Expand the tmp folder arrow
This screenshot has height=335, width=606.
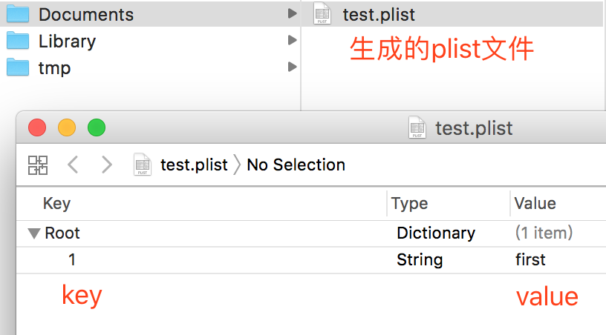pyautogui.click(x=292, y=67)
